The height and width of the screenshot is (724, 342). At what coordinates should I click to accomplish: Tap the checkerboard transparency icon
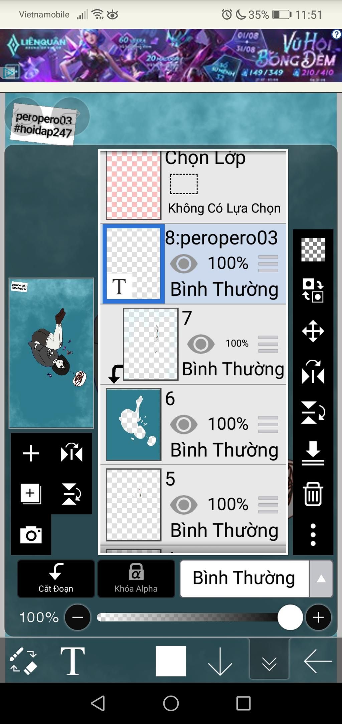tap(313, 249)
